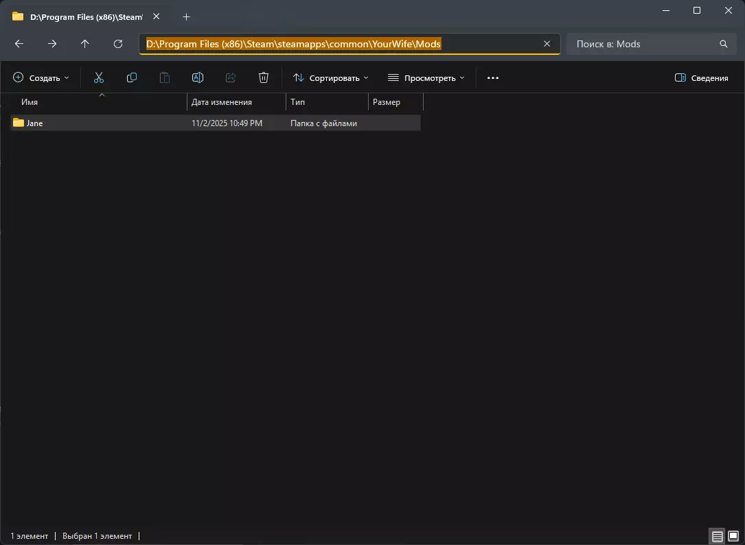The image size is (745, 545).
Task: Click the Paste clipboard icon
Action: [164, 77]
